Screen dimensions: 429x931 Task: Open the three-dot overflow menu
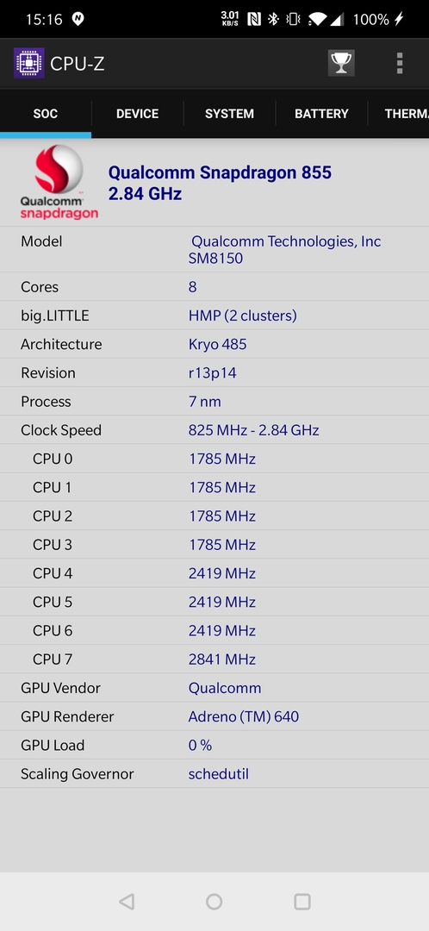point(400,63)
